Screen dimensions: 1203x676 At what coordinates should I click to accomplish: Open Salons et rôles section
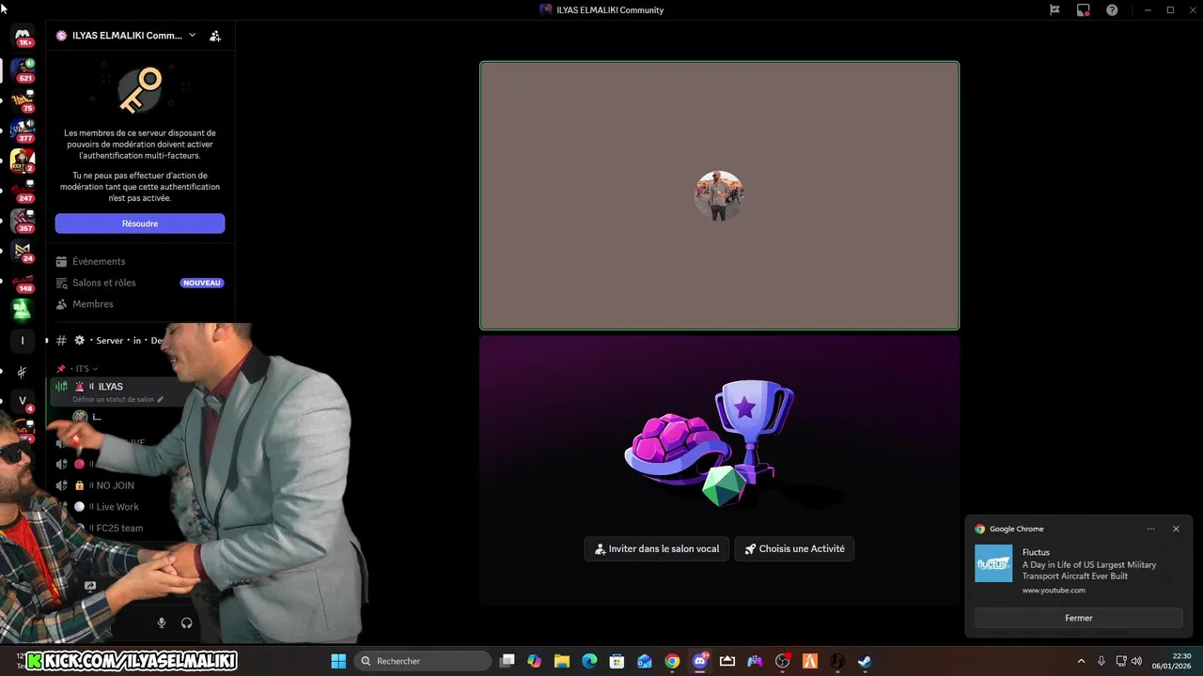(x=103, y=283)
